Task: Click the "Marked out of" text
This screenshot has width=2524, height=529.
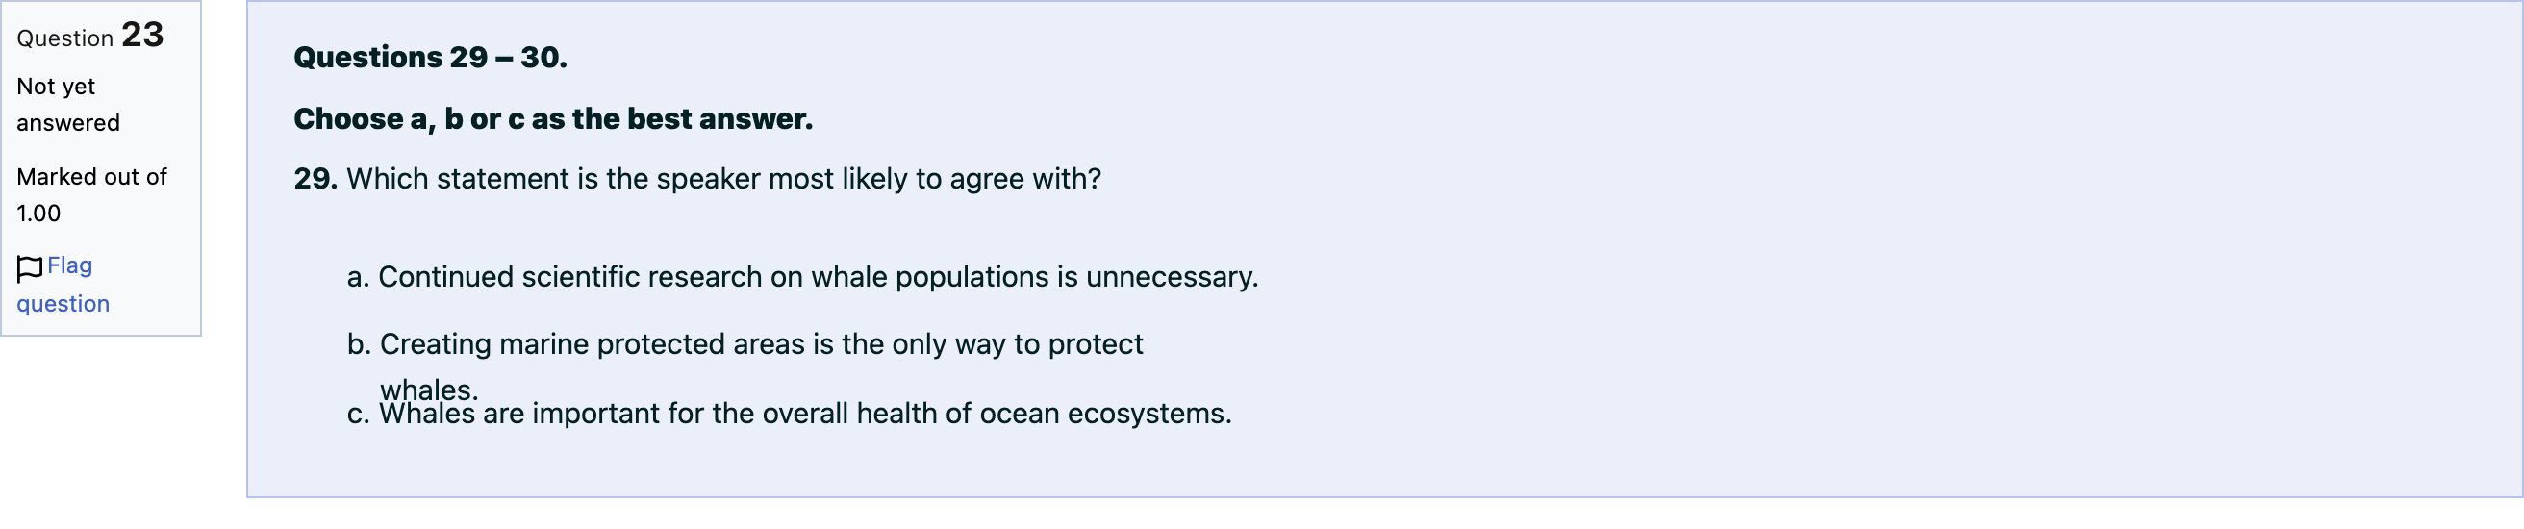Action: (92, 177)
